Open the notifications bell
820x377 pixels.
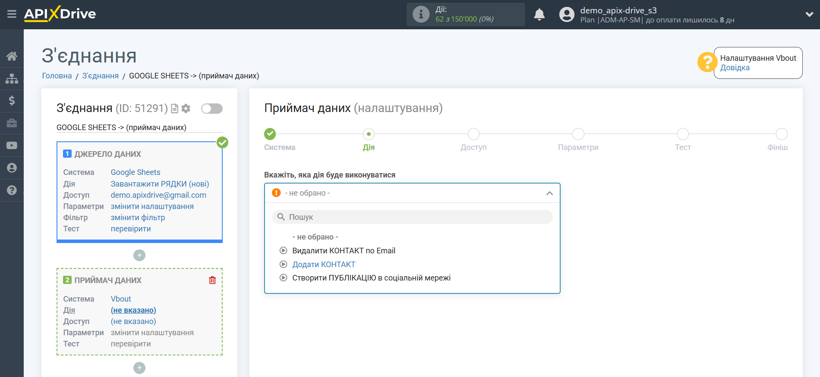539,14
